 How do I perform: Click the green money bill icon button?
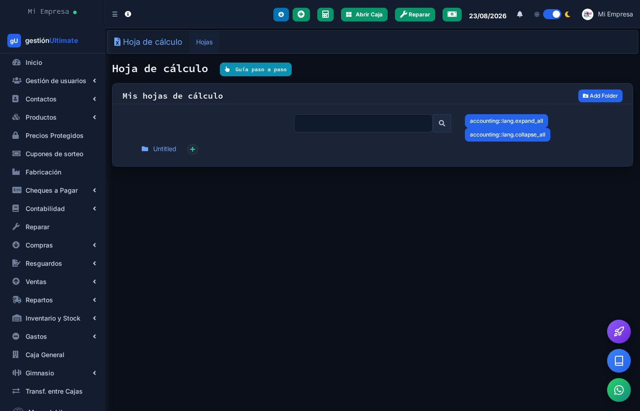point(452,15)
